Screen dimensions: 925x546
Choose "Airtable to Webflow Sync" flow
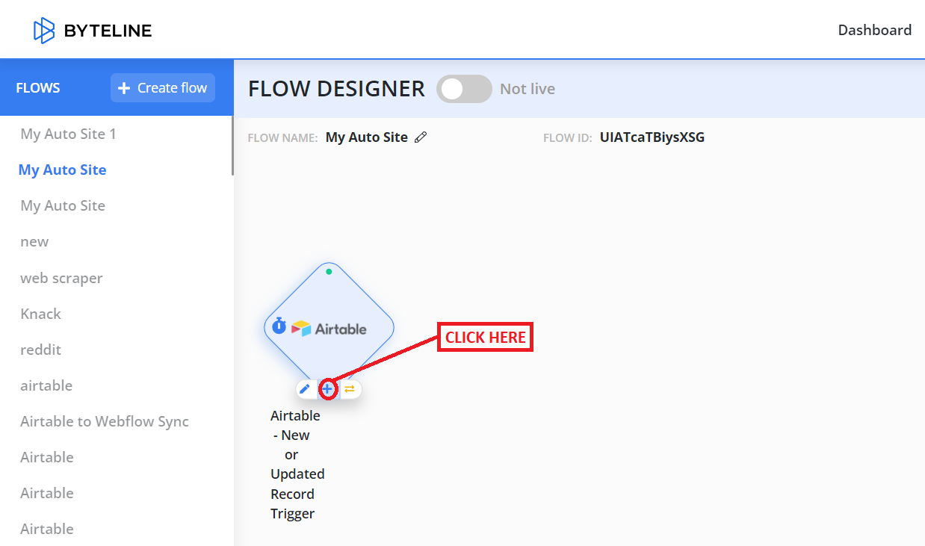(x=105, y=421)
